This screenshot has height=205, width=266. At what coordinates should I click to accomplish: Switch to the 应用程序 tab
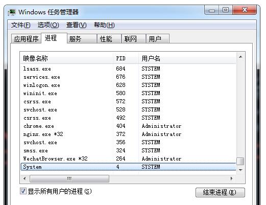(x=26, y=39)
